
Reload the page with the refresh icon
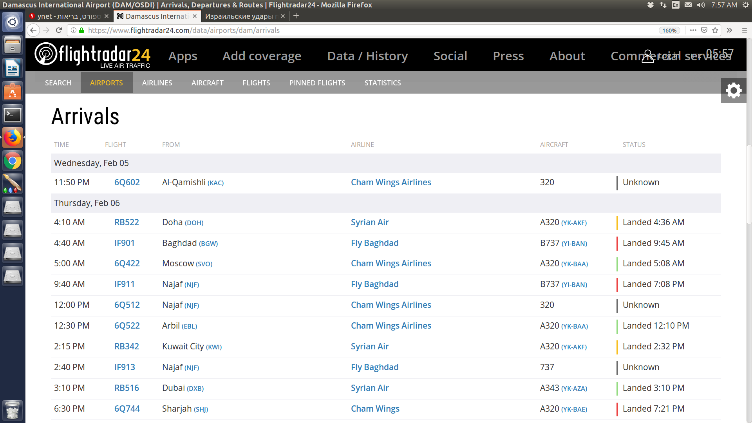click(x=59, y=30)
